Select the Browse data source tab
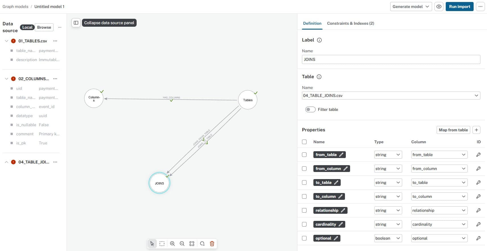 pos(44,27)
